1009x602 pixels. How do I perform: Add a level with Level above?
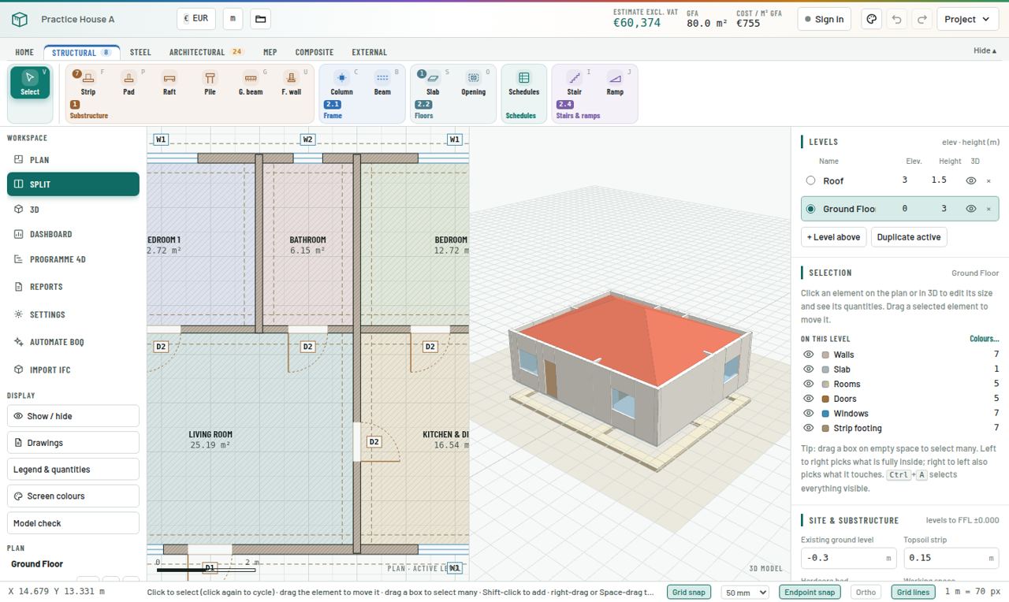(x=834, y=237)
